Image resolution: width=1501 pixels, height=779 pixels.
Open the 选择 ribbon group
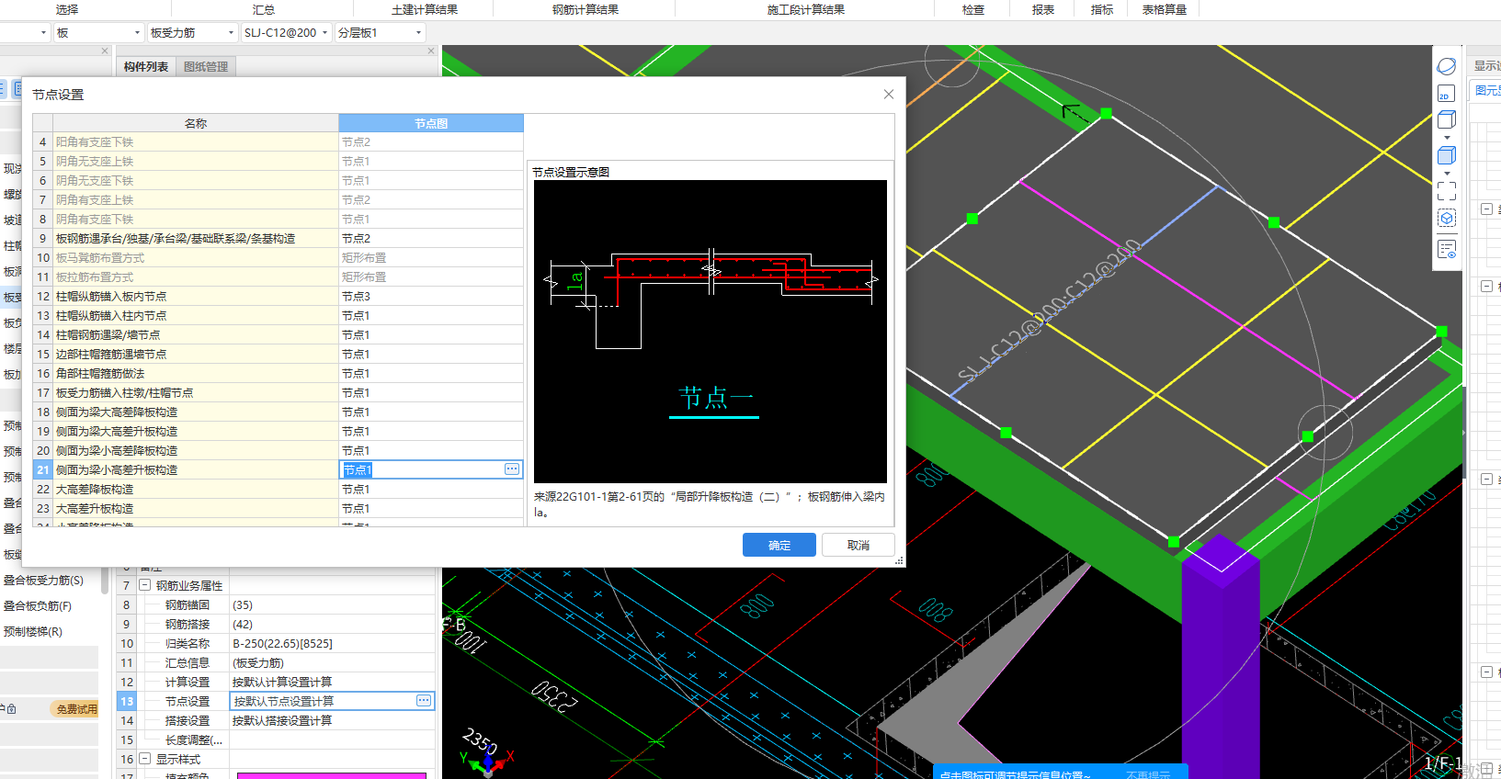pyautogui.click(x=67, y=9)
